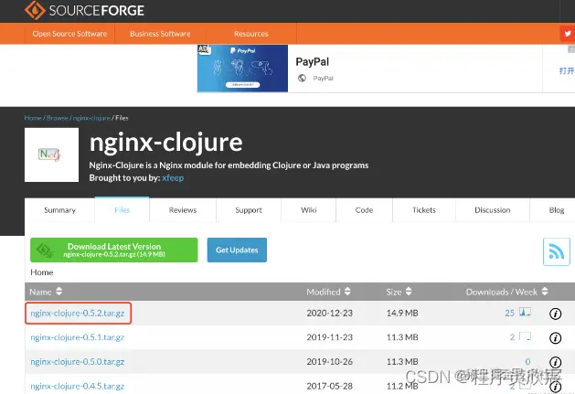Go to the Browse breadcrumb link
This screenshot has width=575, height=394.
(x=58, y=118)
